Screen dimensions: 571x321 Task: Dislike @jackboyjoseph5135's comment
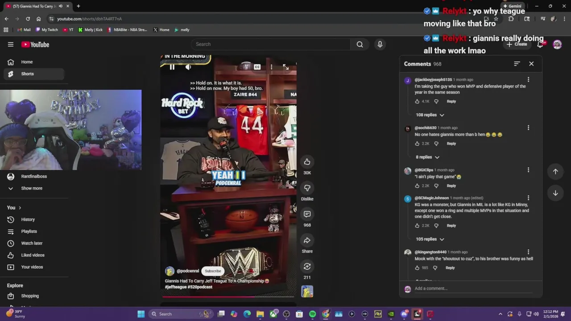[x=436, y=101]
